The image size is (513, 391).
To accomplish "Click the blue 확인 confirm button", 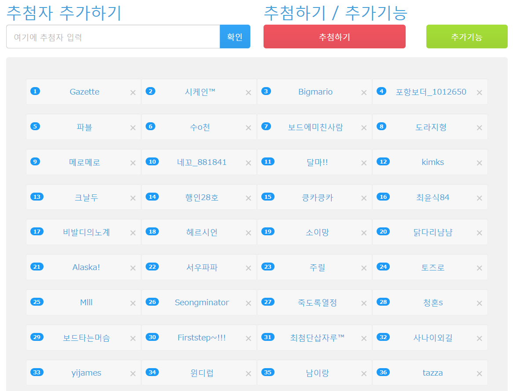I will tap(235, 37).
